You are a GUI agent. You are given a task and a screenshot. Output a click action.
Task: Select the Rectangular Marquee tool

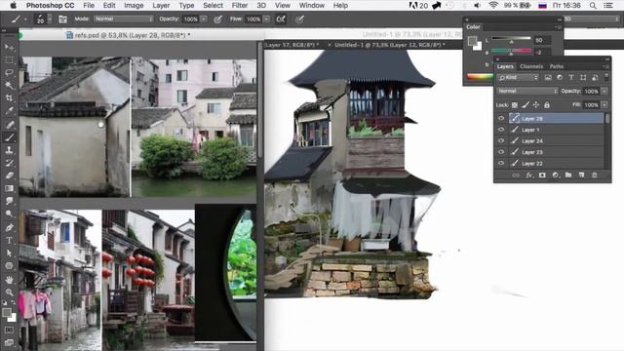(9, 60)
